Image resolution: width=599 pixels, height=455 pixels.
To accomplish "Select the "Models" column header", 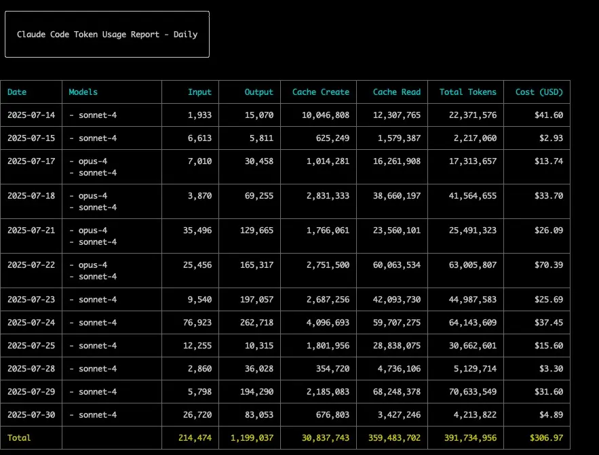I will (83, 92).
